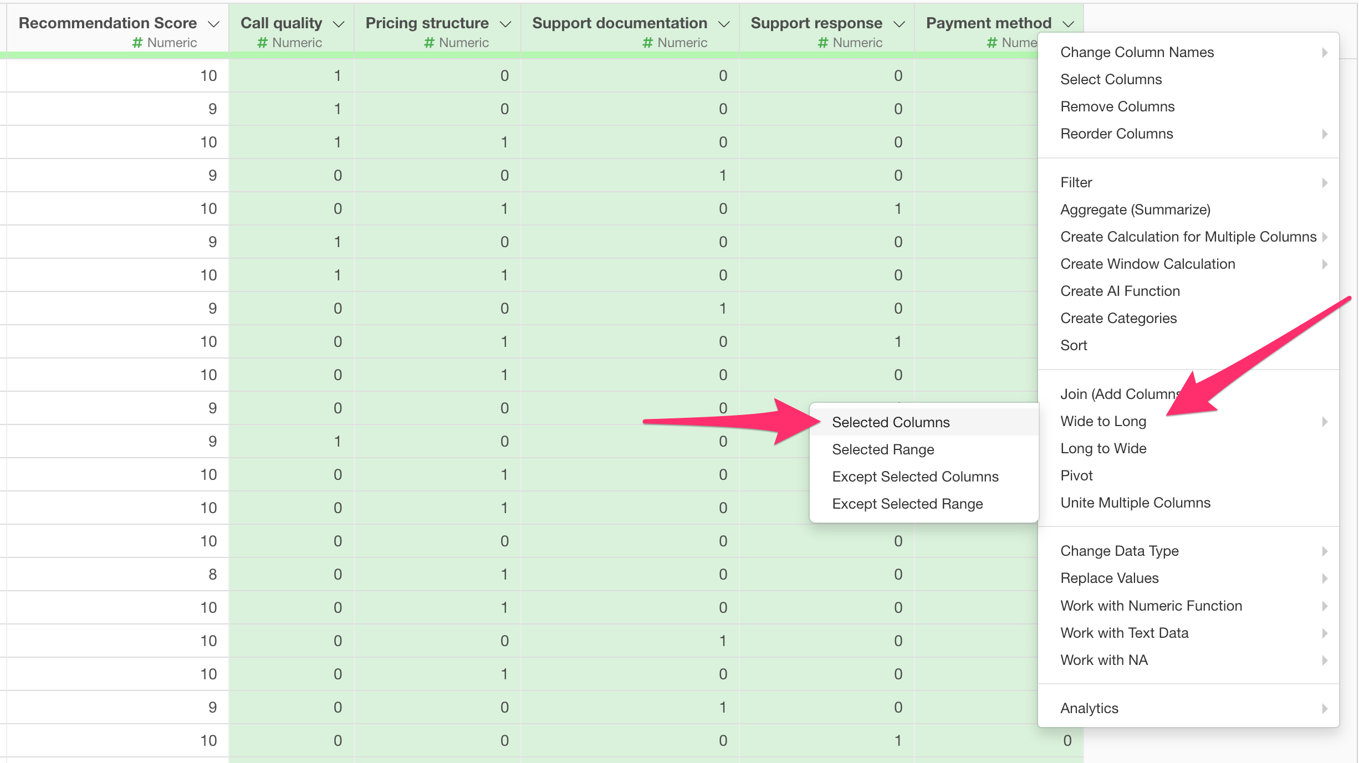
Task: Click Long to Wide menu item
Action: click(x=1103, y=448)
